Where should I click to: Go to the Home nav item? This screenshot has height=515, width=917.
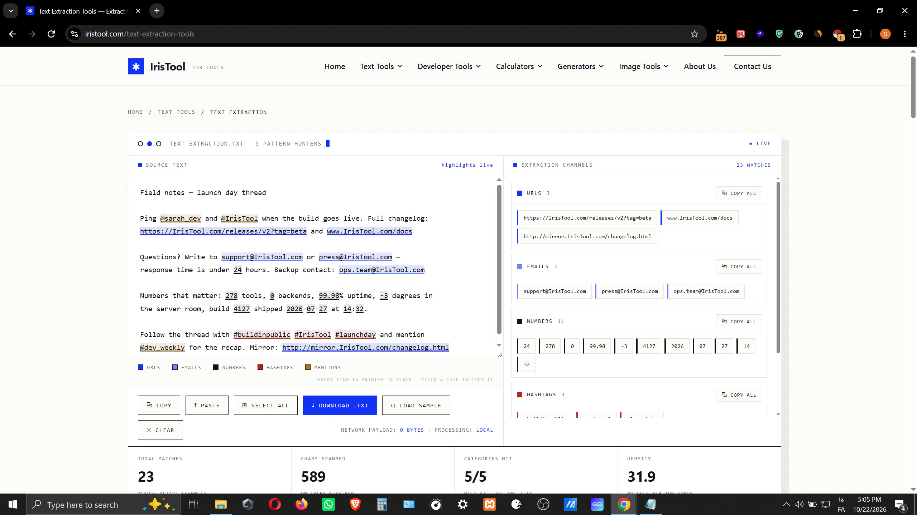click(x=335, y=67)
